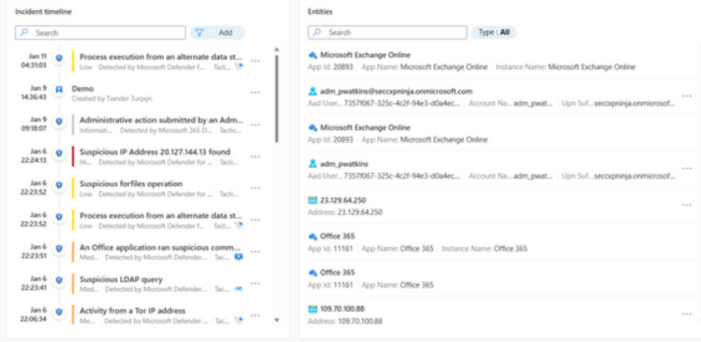Click the bookmark icon beside Demo entry
701x342 pixels.
pyautogui.click(x=60, y=89)
